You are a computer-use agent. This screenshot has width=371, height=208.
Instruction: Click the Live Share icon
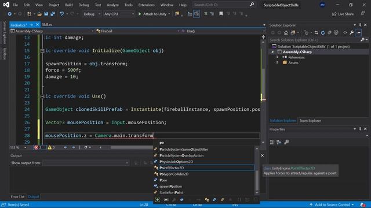coord(334,14)
